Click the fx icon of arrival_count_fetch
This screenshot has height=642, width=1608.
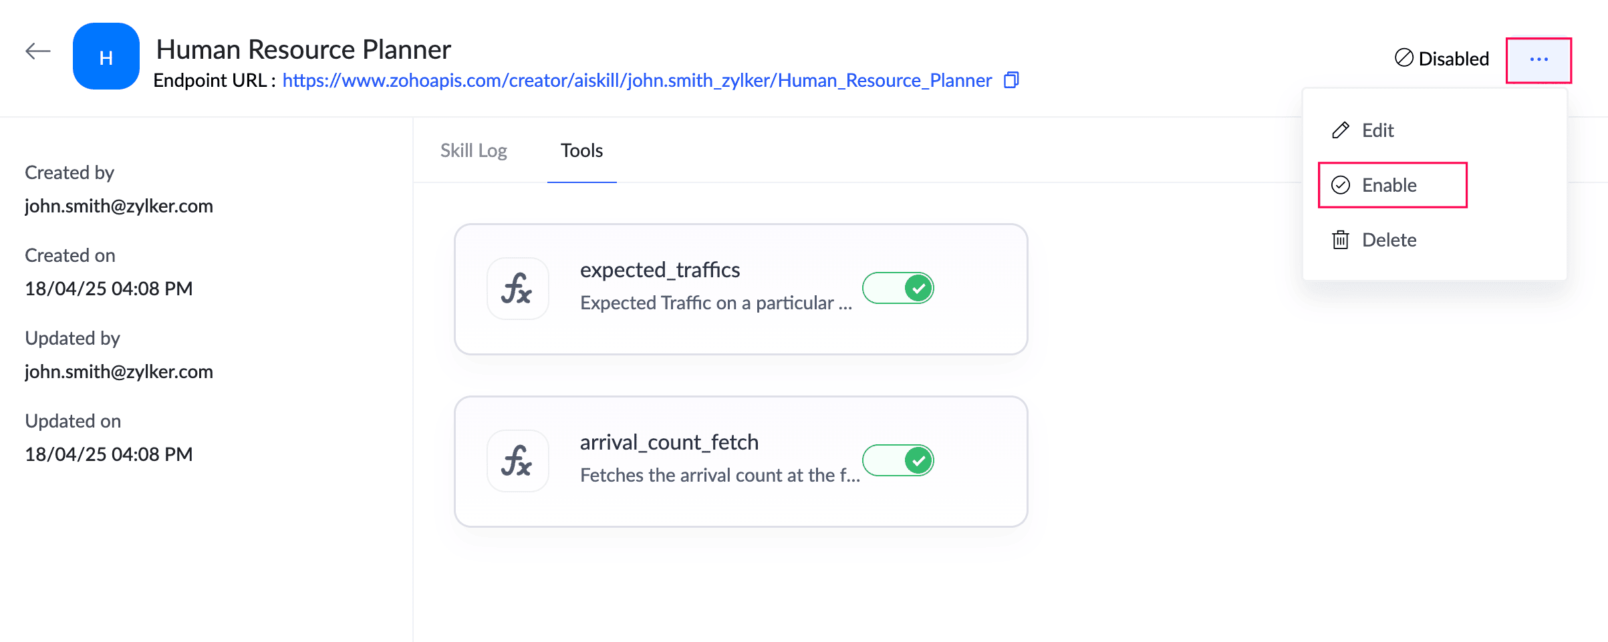518,461
